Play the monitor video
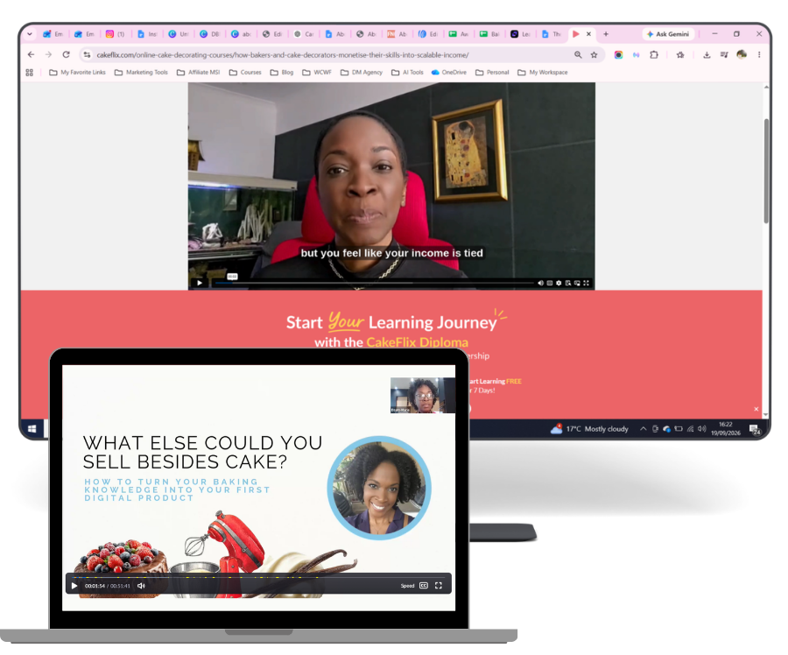 point(200,283)
